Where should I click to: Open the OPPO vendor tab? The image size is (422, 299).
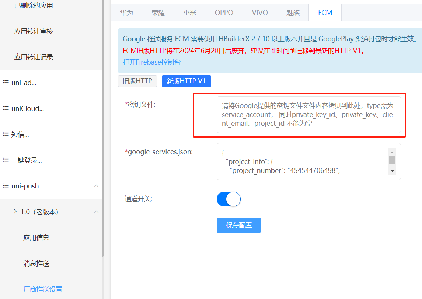224,13
